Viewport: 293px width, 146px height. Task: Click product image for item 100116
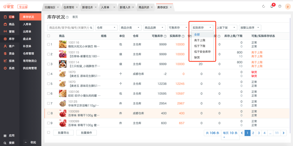(x=63, y=45)
